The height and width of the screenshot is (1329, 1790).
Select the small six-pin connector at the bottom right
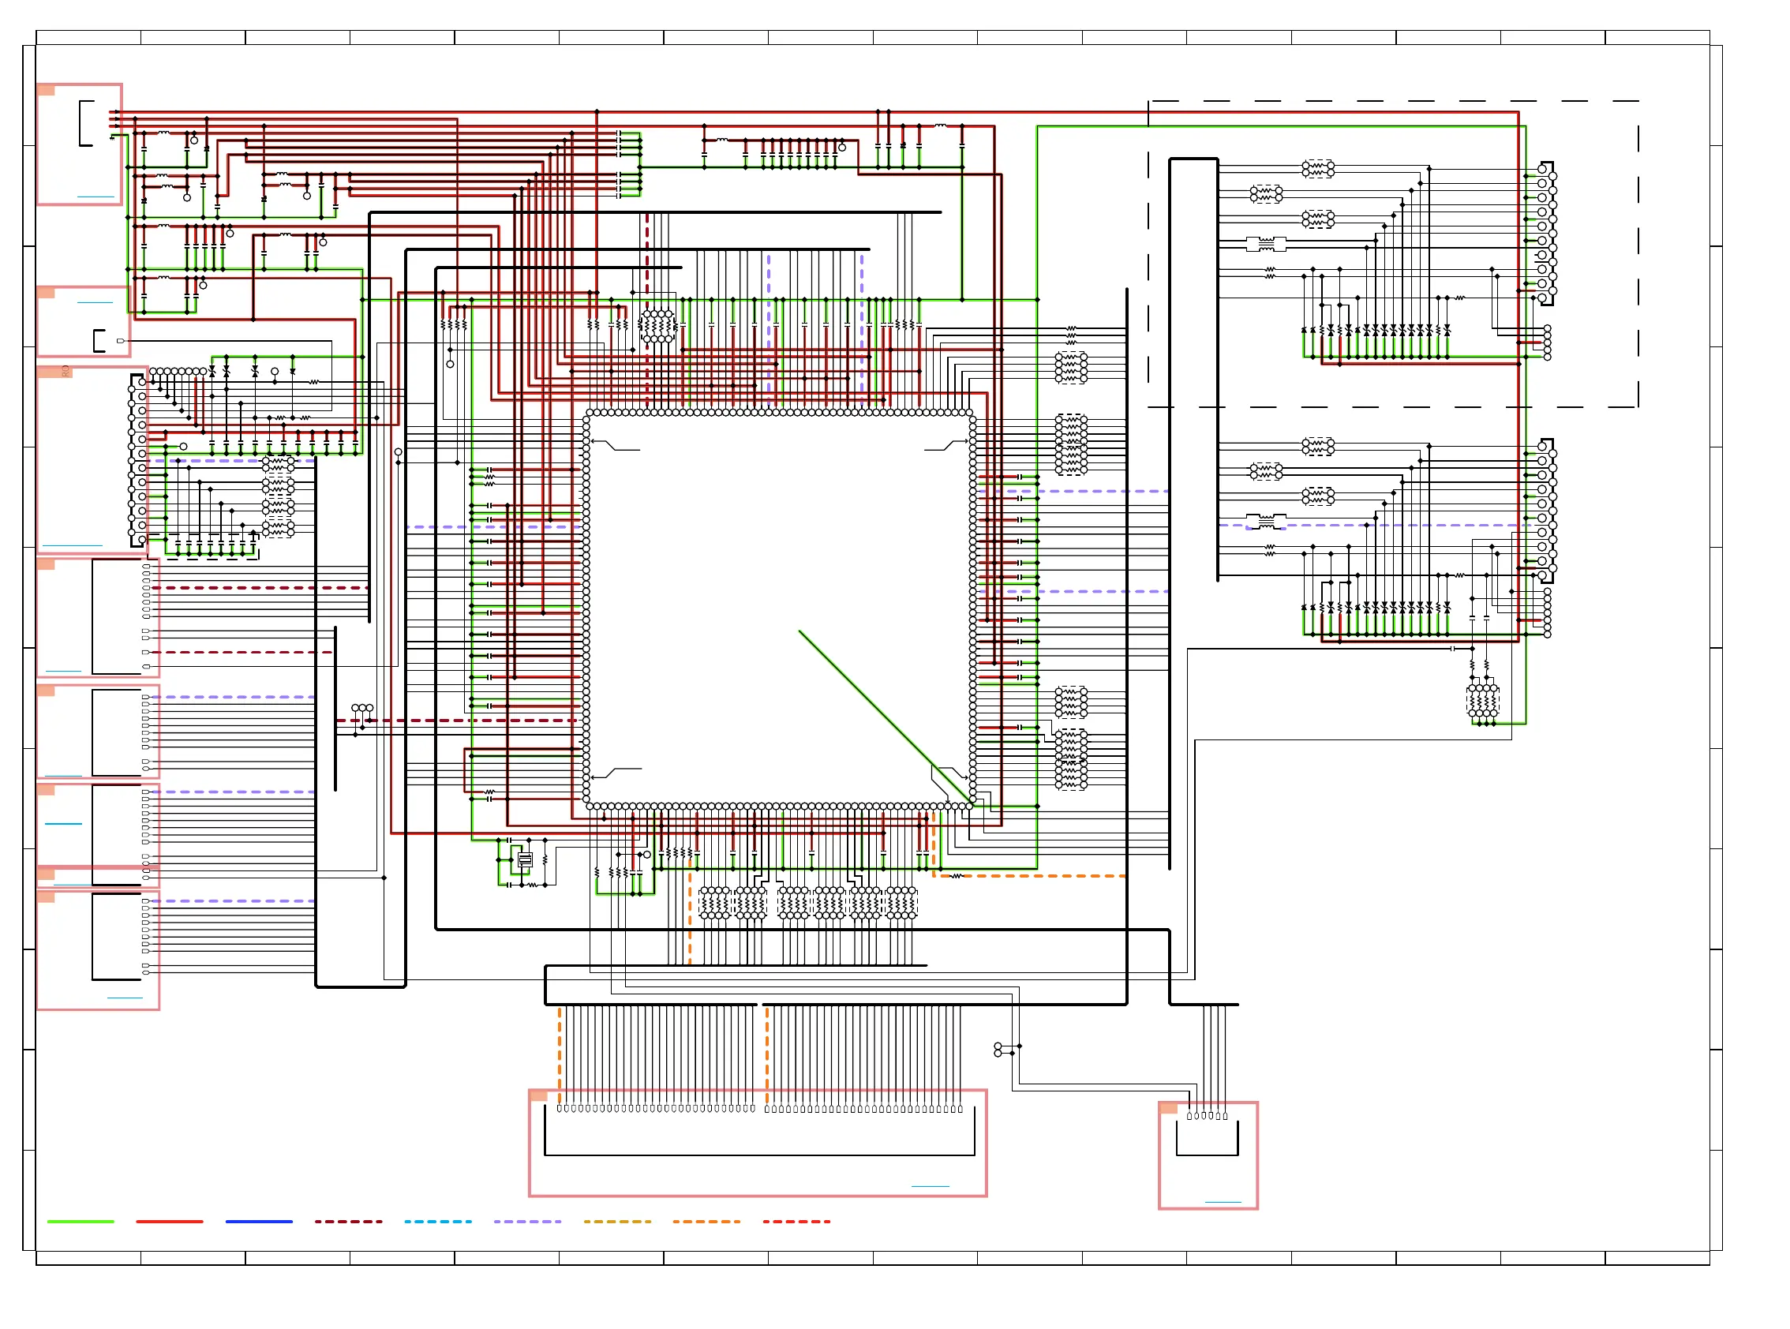pyautogui.click(x=1207, y=1134)
